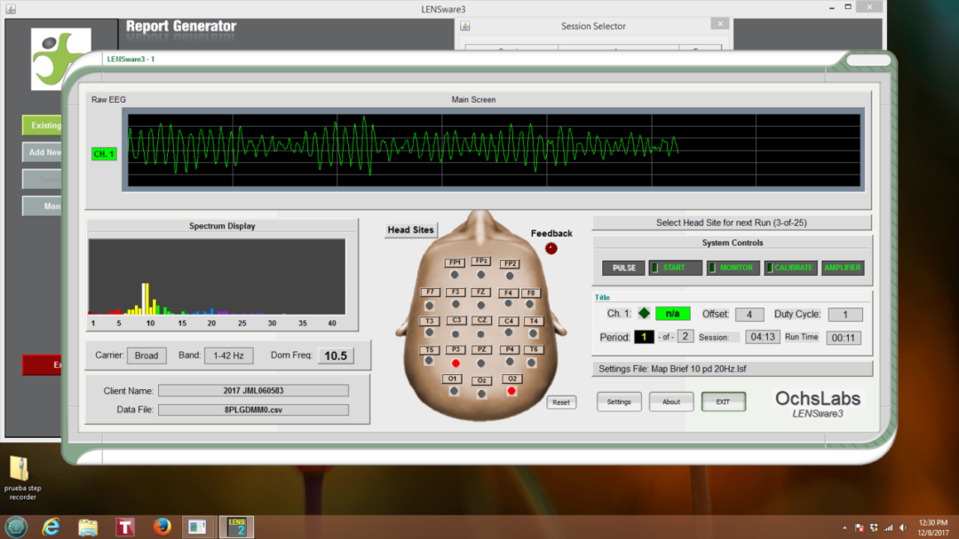The height and width of the screenshot is (539, 959).
Task: Click the red Feedback indicator light
Action: point(551,248)
